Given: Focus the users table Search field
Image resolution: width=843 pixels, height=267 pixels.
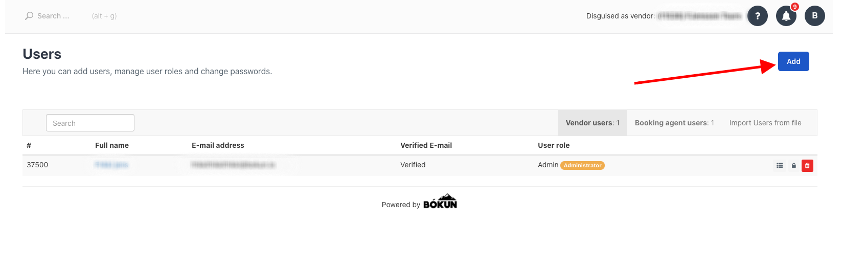Looking at the screenshot, I should (x=90, y=123).
